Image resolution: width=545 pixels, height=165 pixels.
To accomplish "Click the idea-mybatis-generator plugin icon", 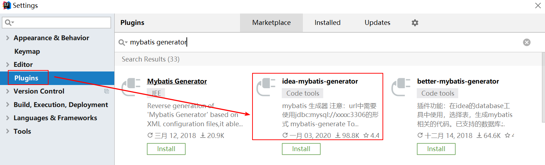I will click(x=266, y=87).
